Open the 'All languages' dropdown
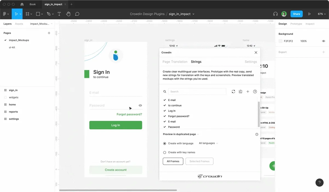 pyautogui.click(x=208, y=143)
